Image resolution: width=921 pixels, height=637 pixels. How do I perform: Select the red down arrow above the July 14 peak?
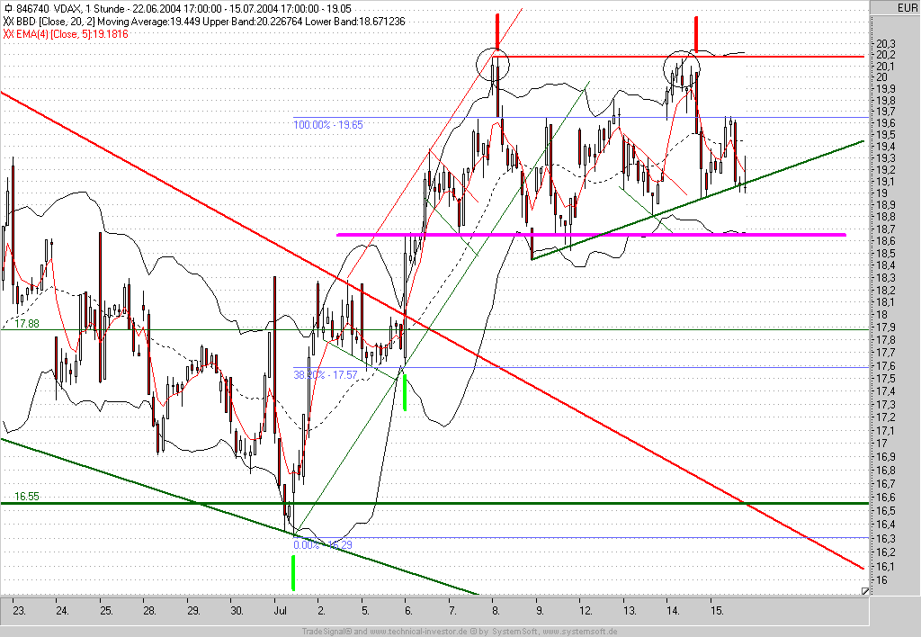coord(696,34)
